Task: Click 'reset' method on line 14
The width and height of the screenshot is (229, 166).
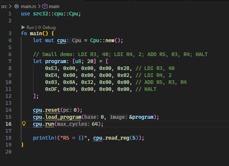Action: (x=52, y=110)
